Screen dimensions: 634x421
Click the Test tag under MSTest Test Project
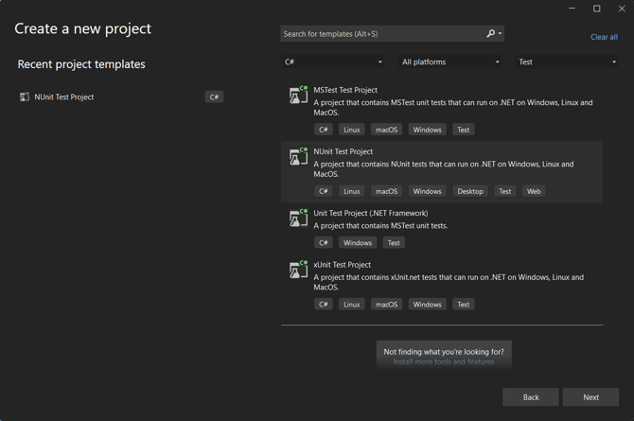(x=464, y=130)
